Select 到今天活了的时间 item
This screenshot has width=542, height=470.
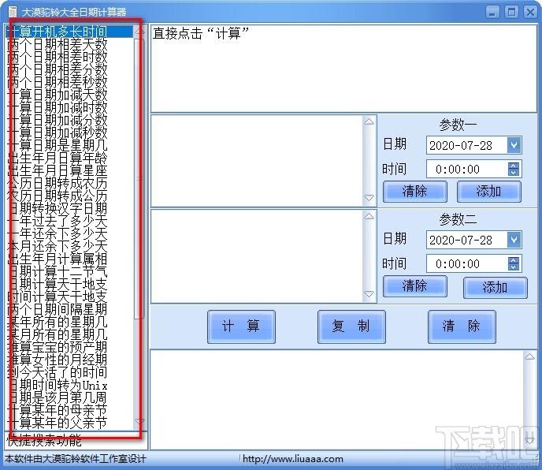(x=69, y=373)
